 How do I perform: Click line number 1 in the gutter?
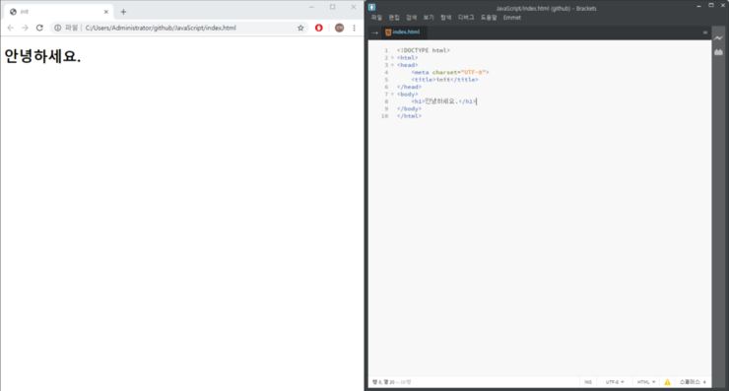[386, 50]
